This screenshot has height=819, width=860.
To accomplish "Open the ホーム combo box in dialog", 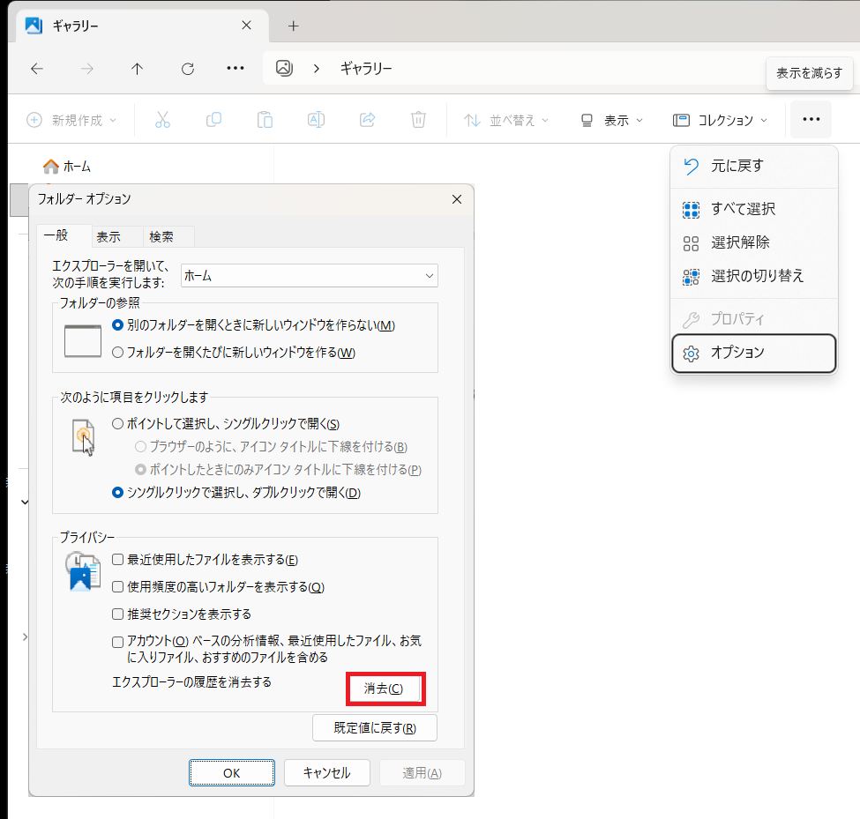I will point(310,276).
